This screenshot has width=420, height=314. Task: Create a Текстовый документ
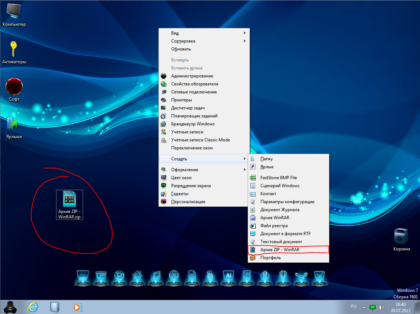coord(288,242)
